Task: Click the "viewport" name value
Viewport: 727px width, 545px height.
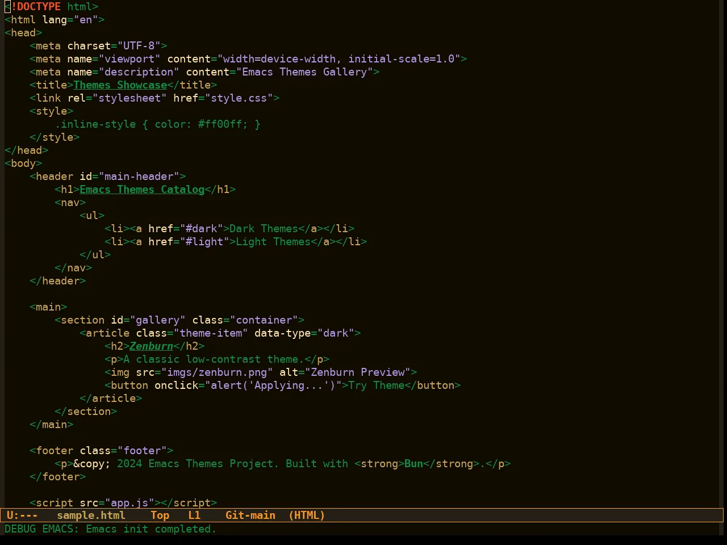Action: pyautogui.click(x=129, y=59)
